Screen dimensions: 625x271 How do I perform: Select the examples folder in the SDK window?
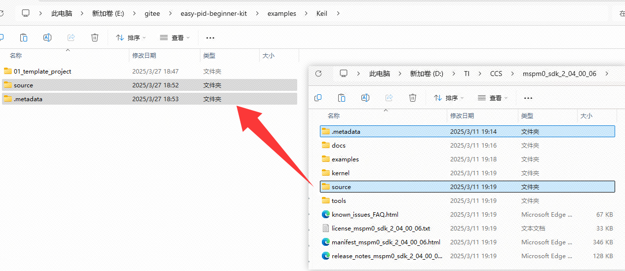[x=468, y=159]
